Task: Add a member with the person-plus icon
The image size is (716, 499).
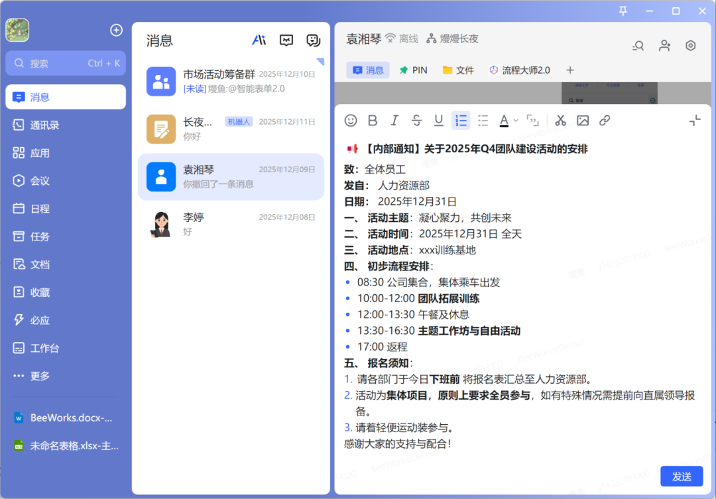Action: pos(664,45)
